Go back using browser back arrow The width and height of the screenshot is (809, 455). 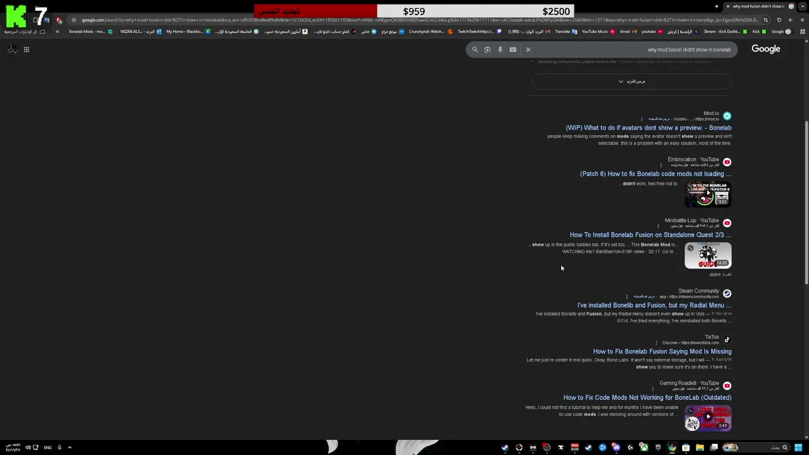pyautogui.click(x=803, y=20)
